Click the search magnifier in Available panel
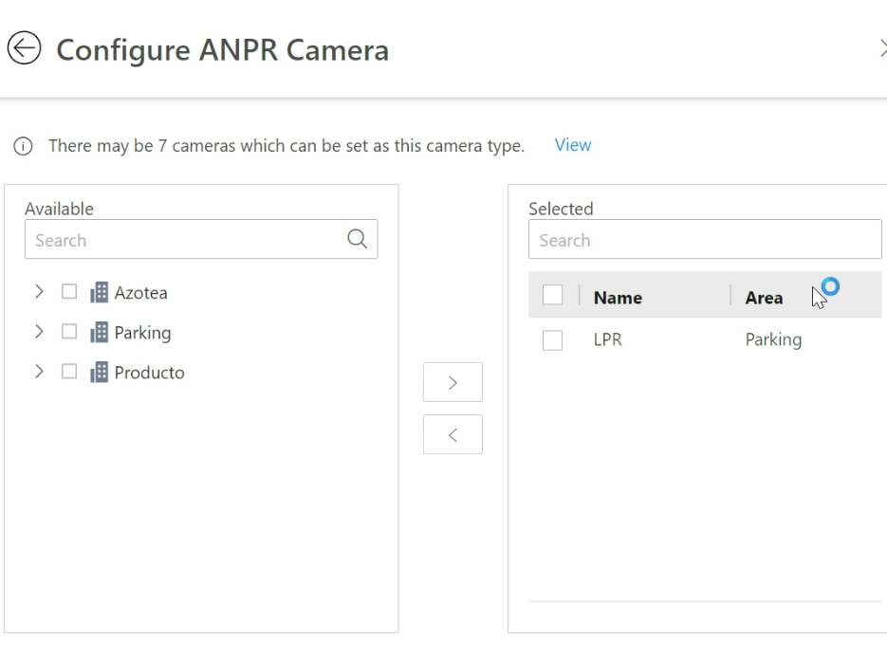Screen dimensions: 887x658 [x=357, y=239]
